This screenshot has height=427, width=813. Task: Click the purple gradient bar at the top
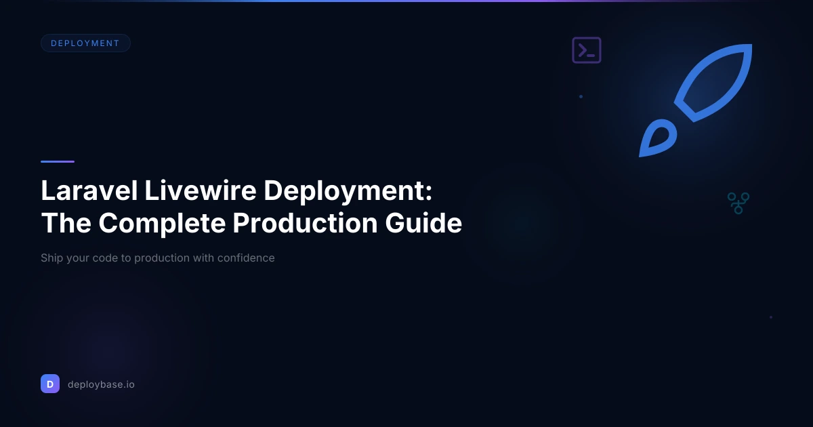pos(406,2)
